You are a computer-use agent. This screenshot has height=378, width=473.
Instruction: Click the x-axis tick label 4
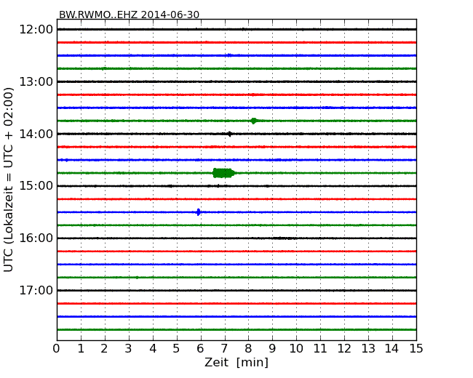click(x=153, y=349)
